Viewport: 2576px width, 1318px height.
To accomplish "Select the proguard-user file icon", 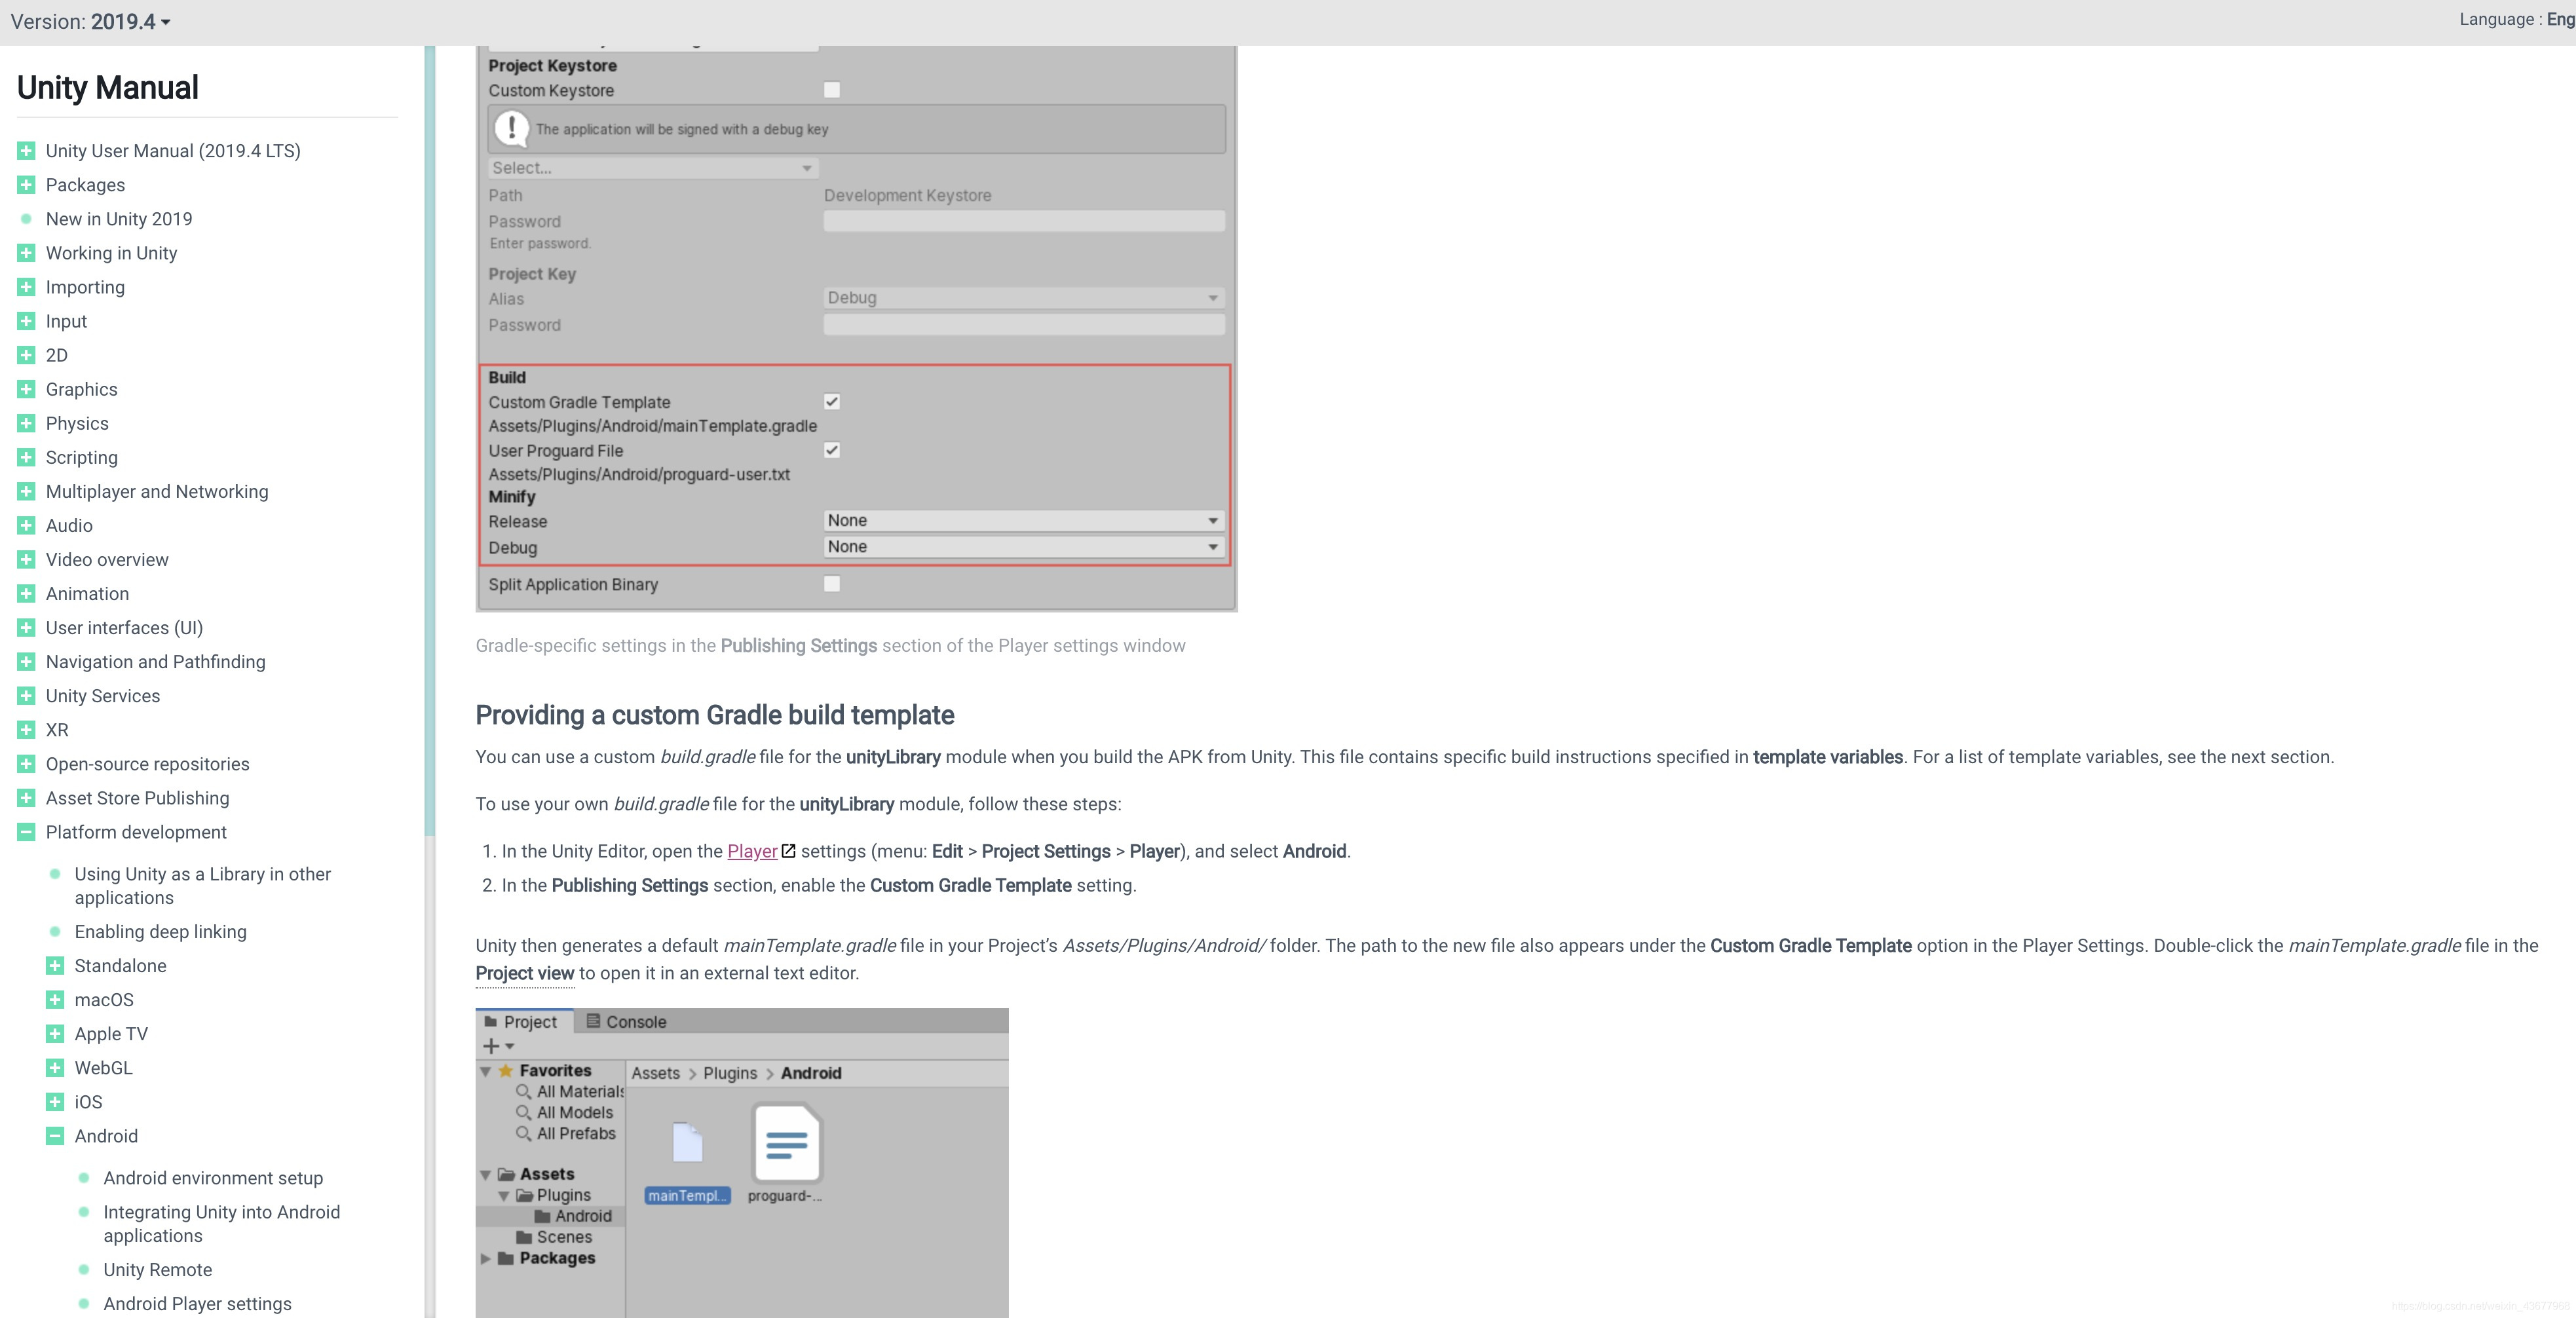I will coord(786,1142).
